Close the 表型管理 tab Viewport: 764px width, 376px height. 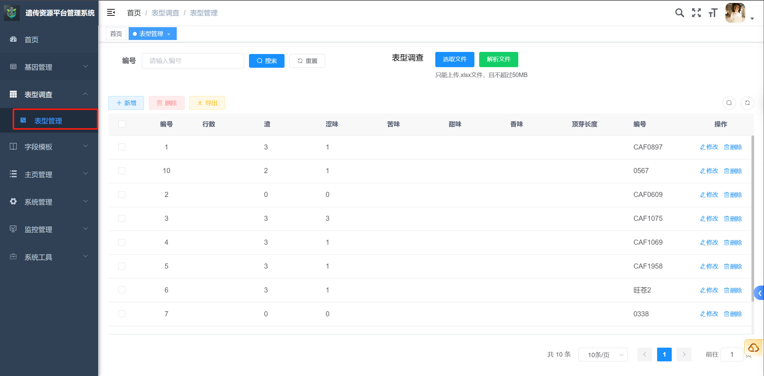[x=169, y=34]
